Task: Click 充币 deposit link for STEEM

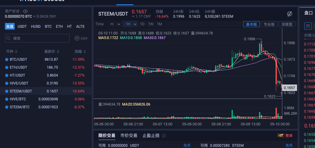Action: click(x=289, y=145)
